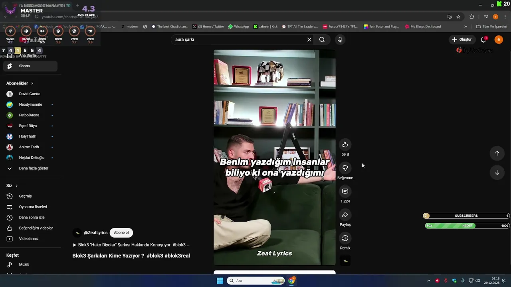The image size is (511, 287).
Task: Go to previous Short with up arrow
Action: (497, 153)
